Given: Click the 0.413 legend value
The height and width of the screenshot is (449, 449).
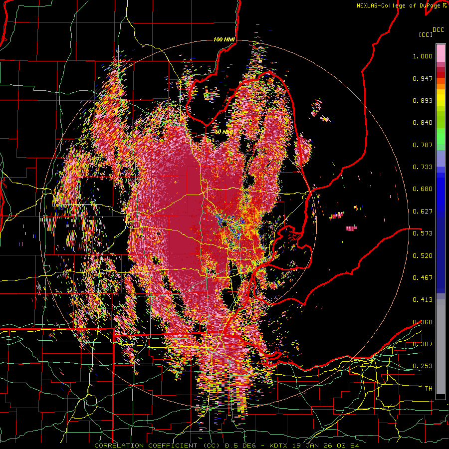Looking at the screenshot, I should pos(423,300).
